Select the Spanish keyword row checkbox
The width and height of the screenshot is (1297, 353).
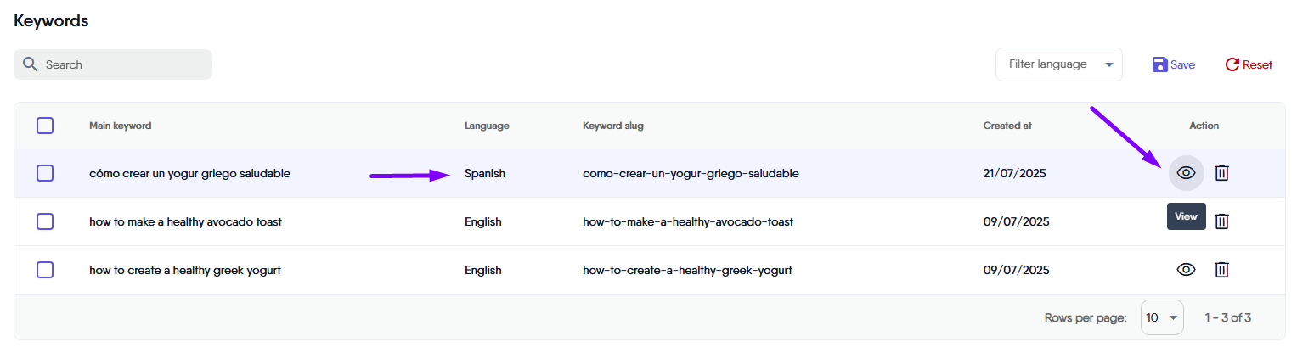coord(45,173)
